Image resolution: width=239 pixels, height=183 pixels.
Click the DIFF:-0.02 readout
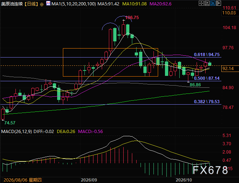43,132
